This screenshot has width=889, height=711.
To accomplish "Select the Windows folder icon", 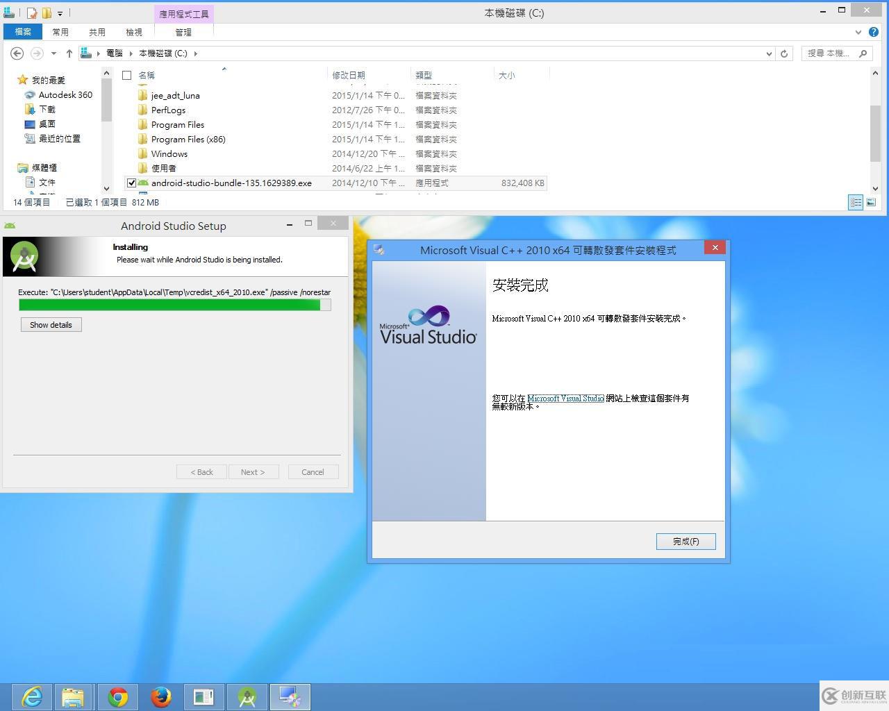I will 142,153.
